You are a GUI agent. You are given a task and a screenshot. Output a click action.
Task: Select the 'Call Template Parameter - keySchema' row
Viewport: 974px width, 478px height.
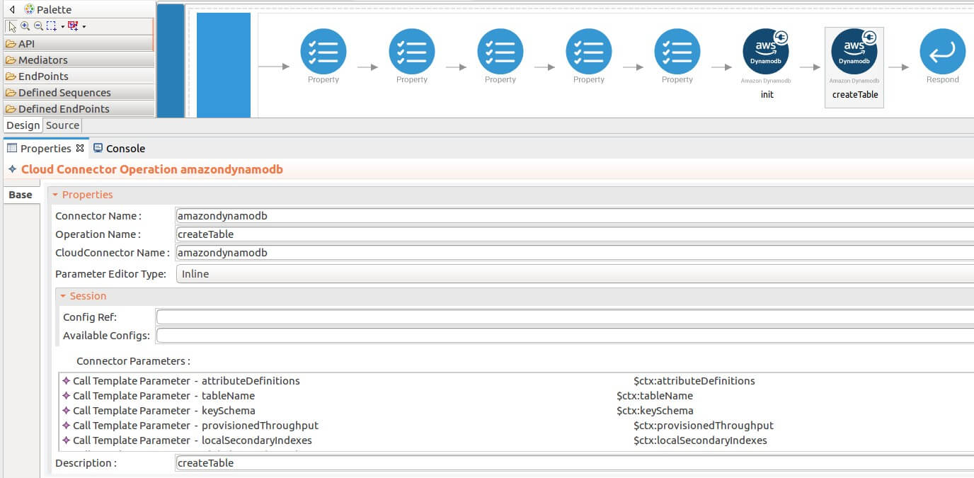(517, 411)
